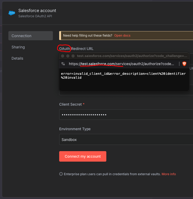
Task: Minimize the popup with the middle window dot
Action: 68,56
